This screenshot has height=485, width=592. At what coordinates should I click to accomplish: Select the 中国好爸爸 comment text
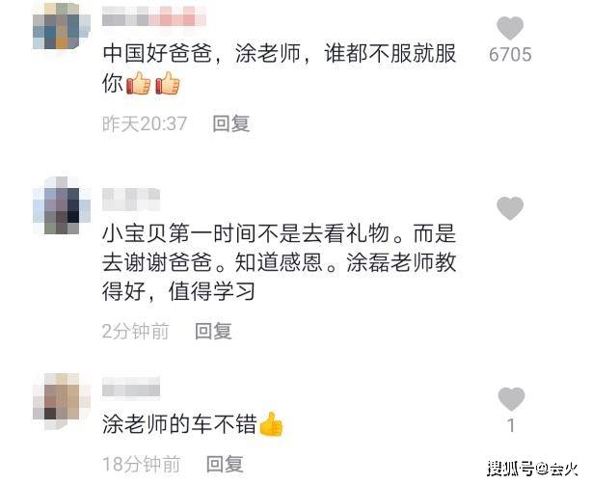click(x=279, y=68)
